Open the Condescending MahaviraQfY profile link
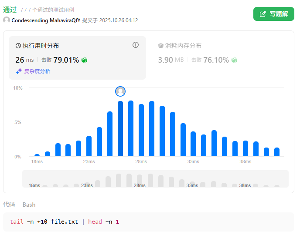Viewport: 300px width, 235px height. pos(46,20)
